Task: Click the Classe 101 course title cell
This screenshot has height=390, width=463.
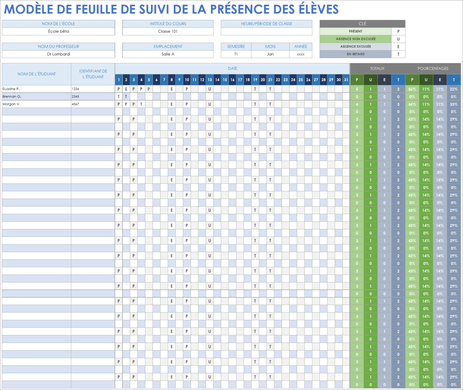Action: [x=168, y=31]
